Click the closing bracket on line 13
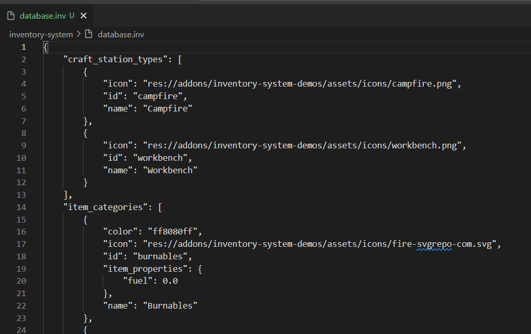Image resolution: width=531 pixels, height=334 pixels. point(66,195)
